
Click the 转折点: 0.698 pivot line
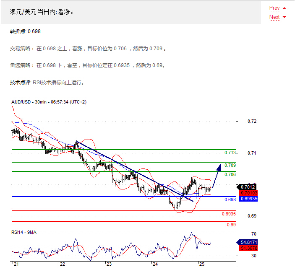pos(25,31)
